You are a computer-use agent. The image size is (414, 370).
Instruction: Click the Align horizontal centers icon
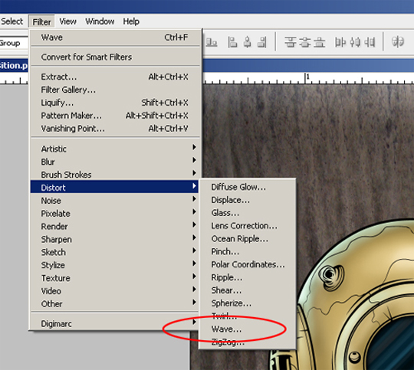point(248,42)
